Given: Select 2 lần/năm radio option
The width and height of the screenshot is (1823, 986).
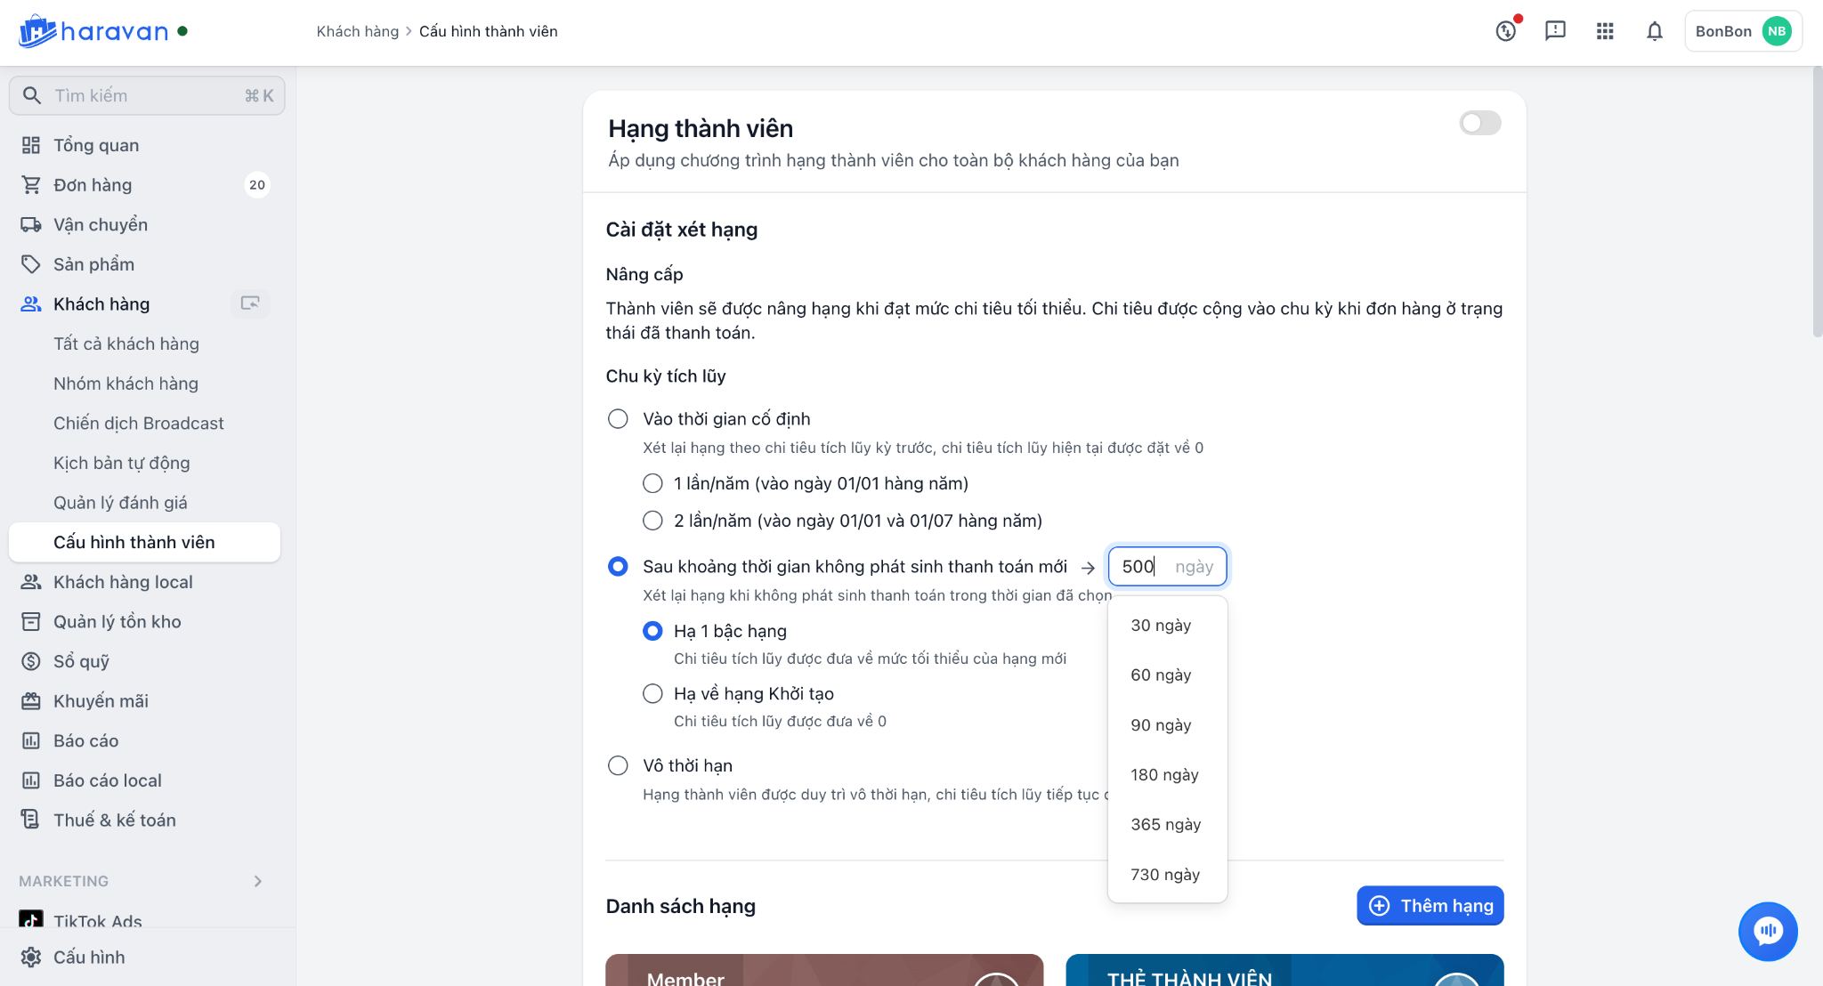Looking at the screenshot, I should click(652, 521).
